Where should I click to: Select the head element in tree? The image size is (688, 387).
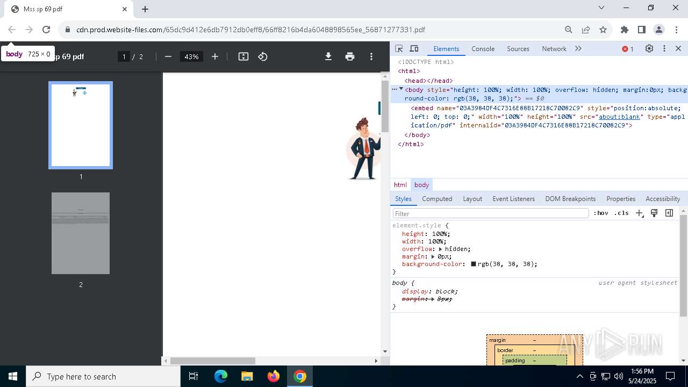[x=428, y=81]
